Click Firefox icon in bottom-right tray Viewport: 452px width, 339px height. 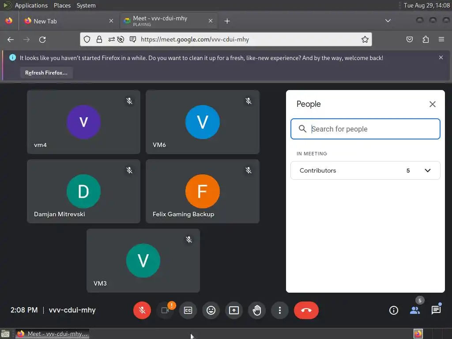(x=418, y=334)
